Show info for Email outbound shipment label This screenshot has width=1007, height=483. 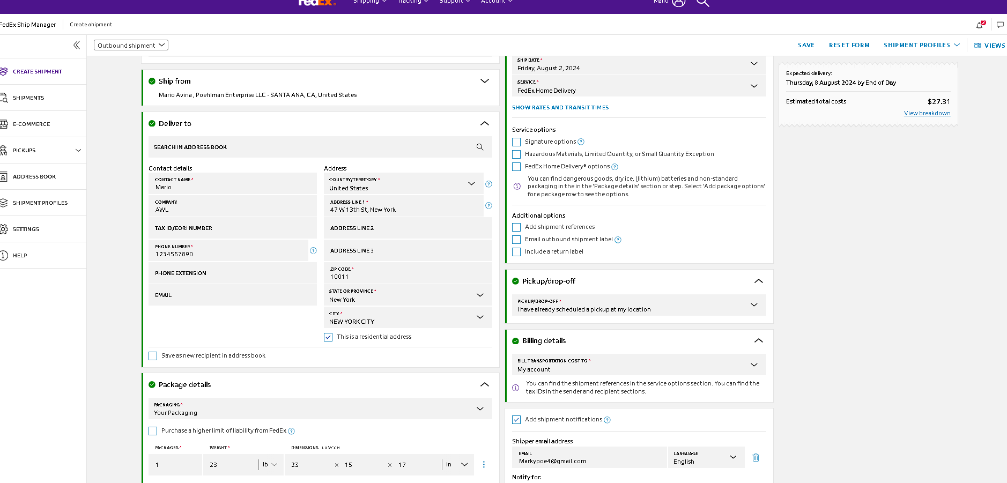618,240
